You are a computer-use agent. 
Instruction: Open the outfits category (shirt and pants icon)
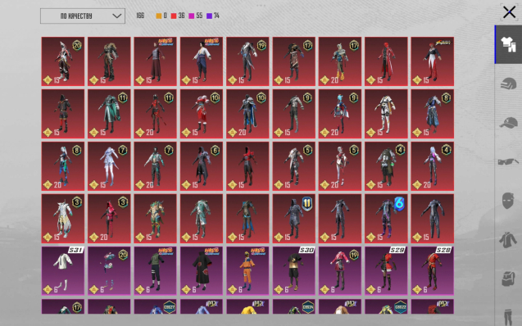pos(508,44)
